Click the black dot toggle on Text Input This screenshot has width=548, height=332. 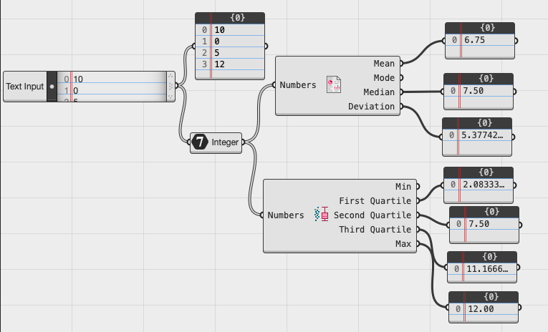click(x=52, y=87)
